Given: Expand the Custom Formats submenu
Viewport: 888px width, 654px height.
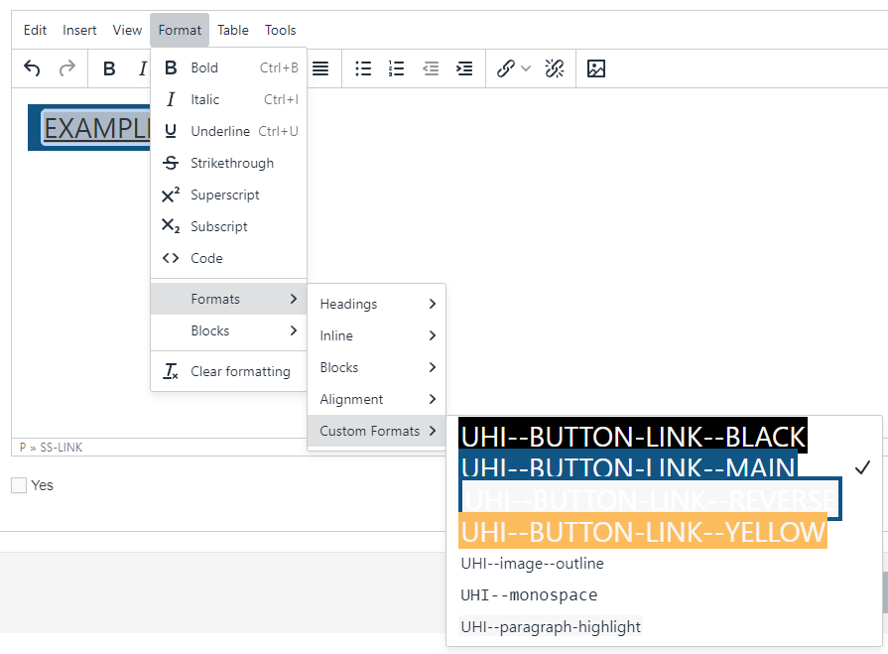Looking at the screenshot, I should (377, 431).
